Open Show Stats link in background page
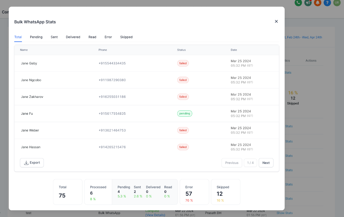 [285, 213]
